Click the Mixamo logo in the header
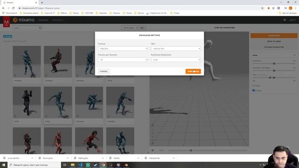Viewport: 299px width, 168px height. point(24,20)
